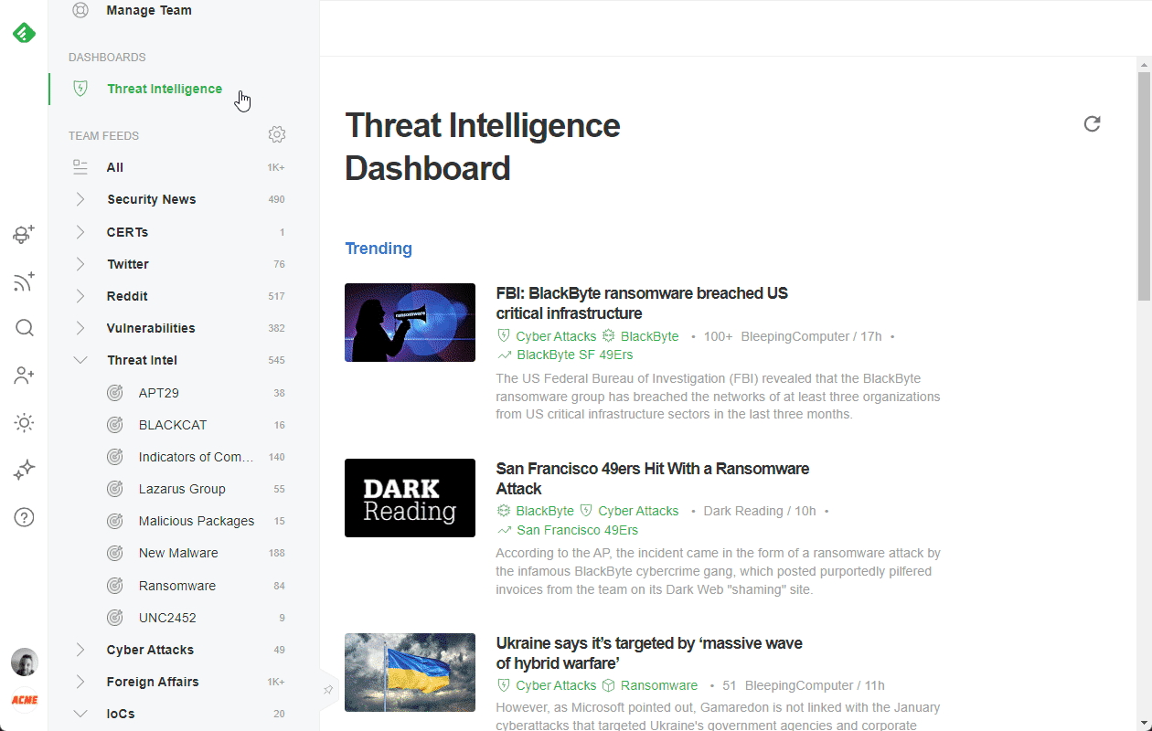The height and width of the screenshot is (731, 1152).
Task: Toggle the sidebar pin icon
Action: tap(327, 690)
